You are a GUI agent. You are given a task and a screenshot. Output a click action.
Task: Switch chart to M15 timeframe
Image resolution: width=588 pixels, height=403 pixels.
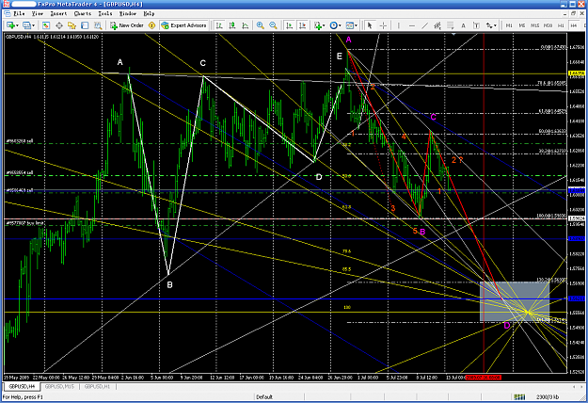click(x=534, y=25)
